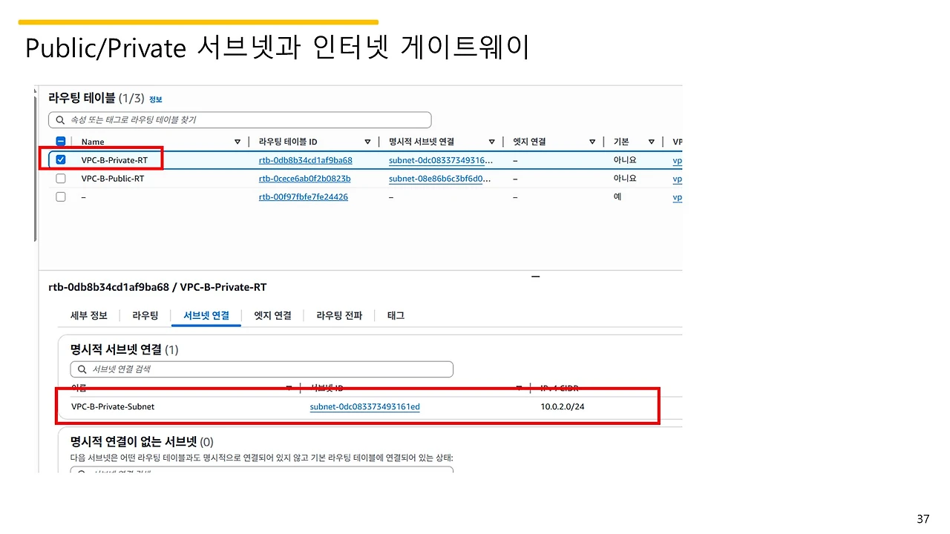Check the VPC-B-Public-RT row checkbox
The image size is (950, 534).
click(60, 178)
